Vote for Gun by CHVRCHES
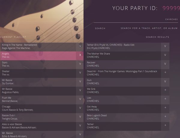 click(165, 81)
